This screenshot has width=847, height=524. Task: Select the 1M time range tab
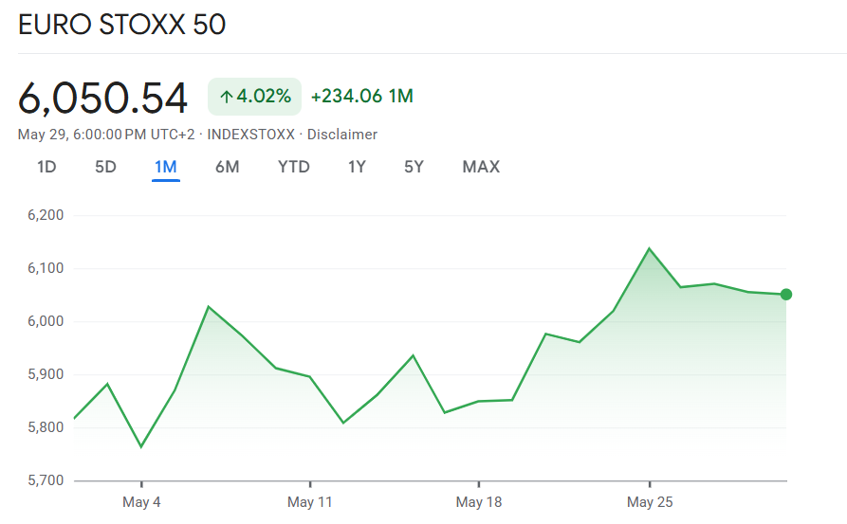[x=165, y=167]
